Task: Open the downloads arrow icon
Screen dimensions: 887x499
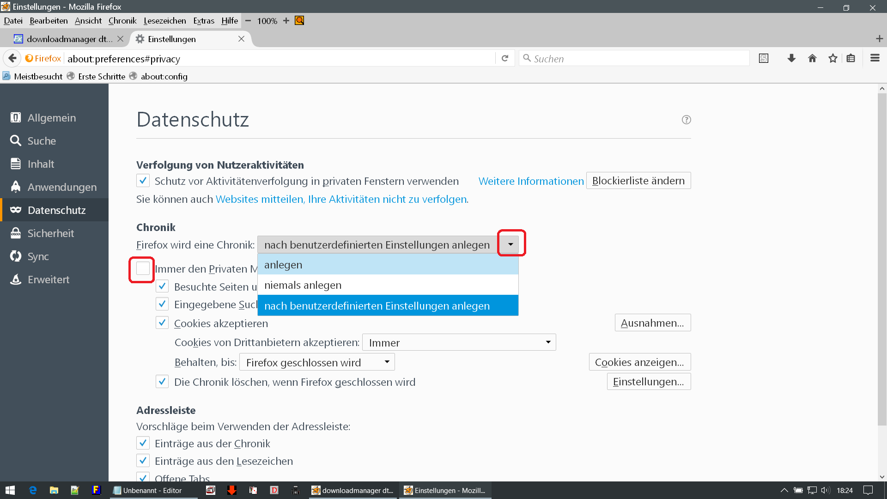Action: point(791,58)
